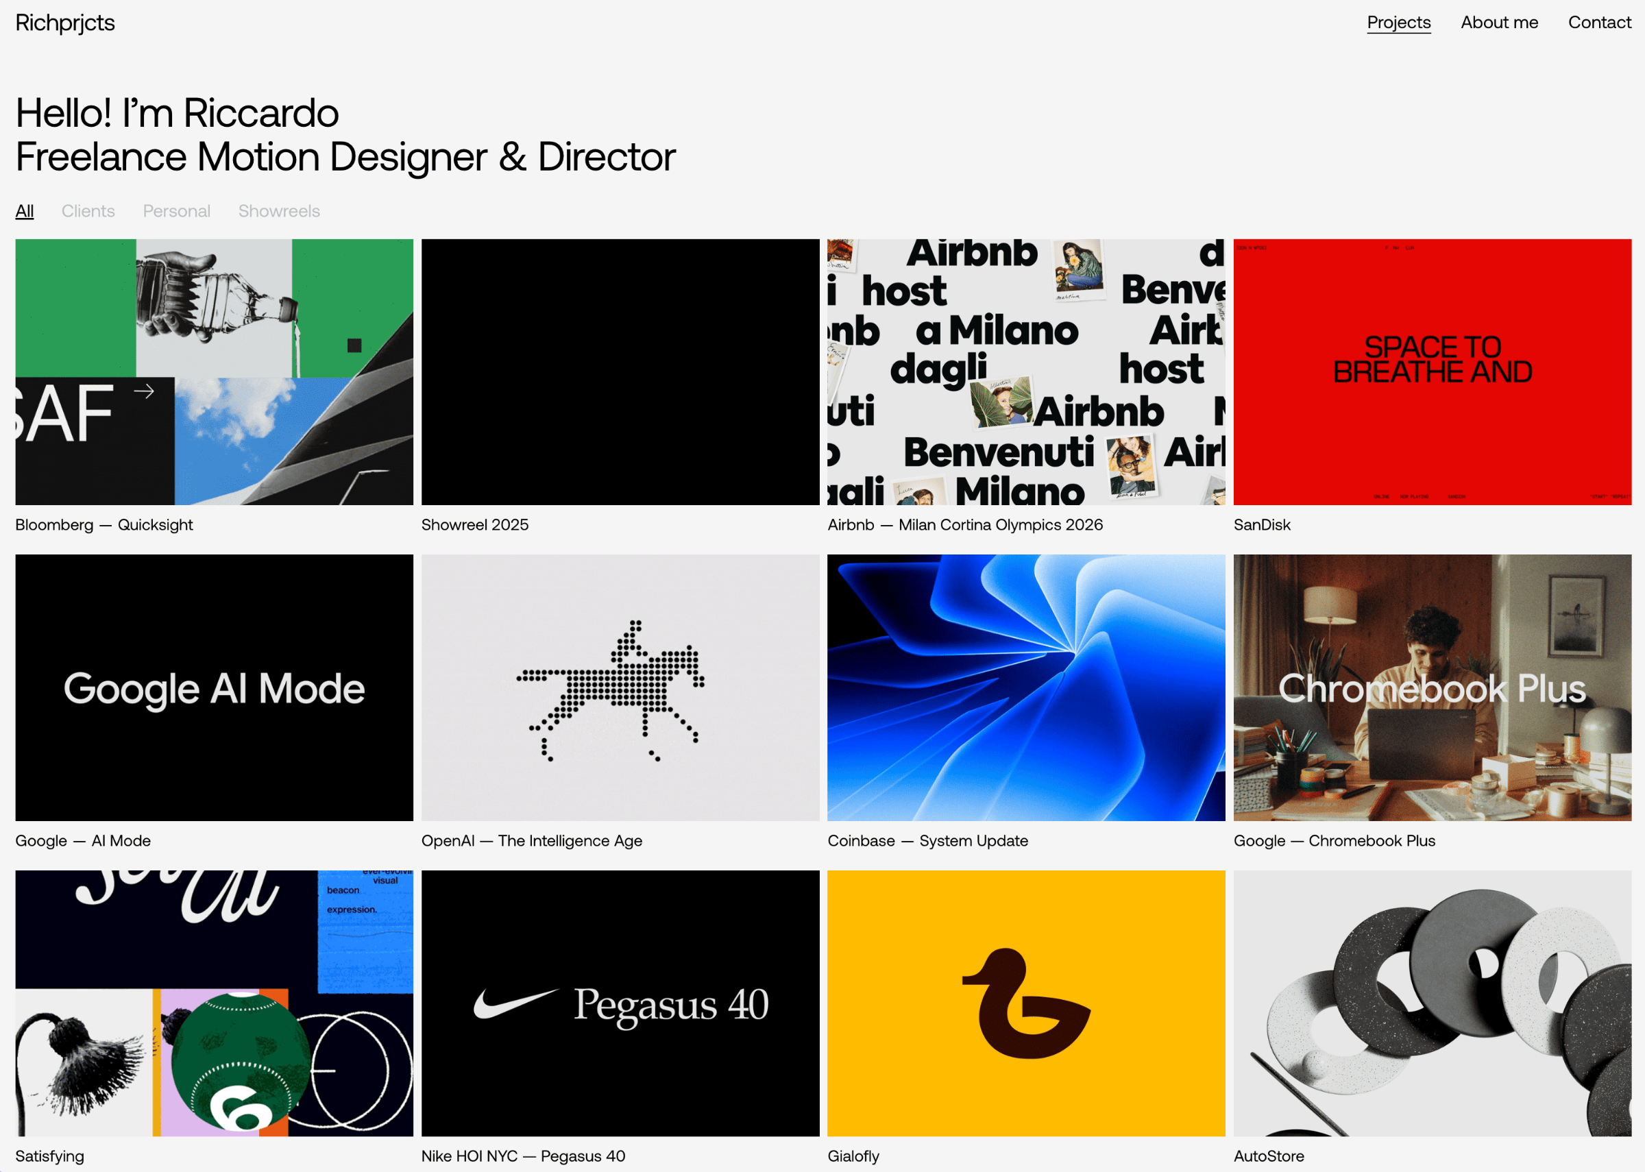Click the 'Bloomberg — Quicksight' caption
This screenshot has height=1172, width=1645.
tap(104, 524)
